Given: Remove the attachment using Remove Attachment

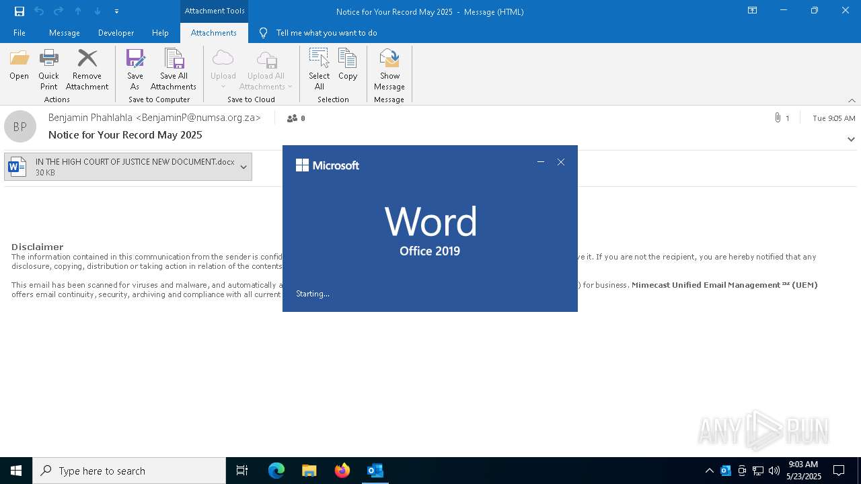Looking at the screenshot, I should point(87,69).
